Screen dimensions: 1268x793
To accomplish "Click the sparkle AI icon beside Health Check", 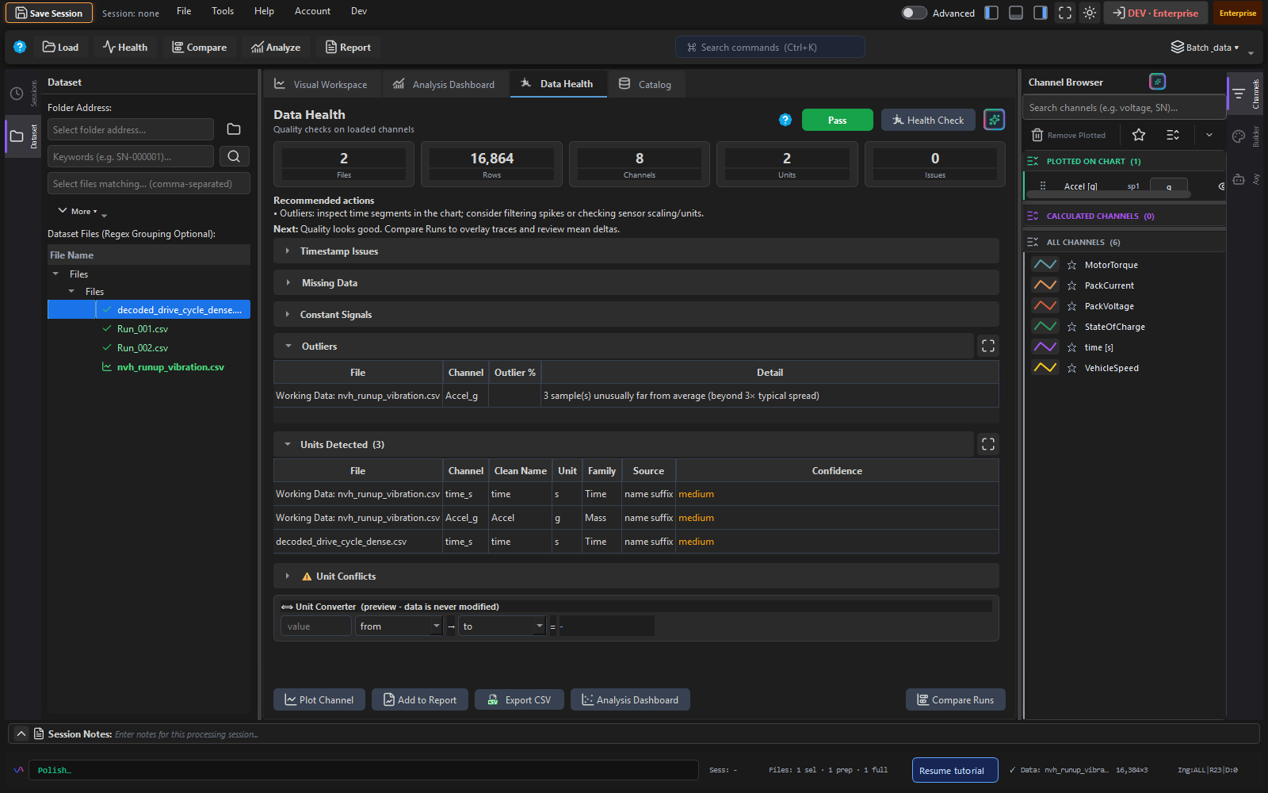I will tap(994, 120).
